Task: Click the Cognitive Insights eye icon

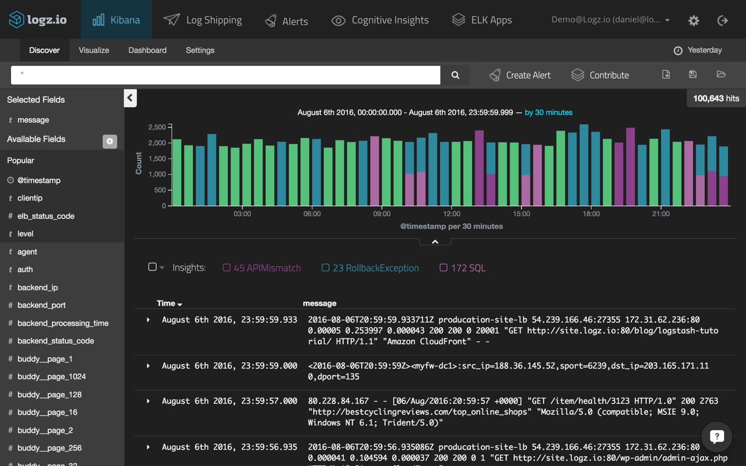Action: click(338, 21)
